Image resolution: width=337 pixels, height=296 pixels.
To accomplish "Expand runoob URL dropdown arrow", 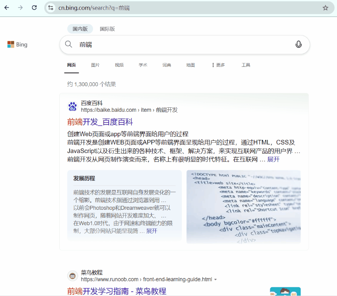I will 215,280.
